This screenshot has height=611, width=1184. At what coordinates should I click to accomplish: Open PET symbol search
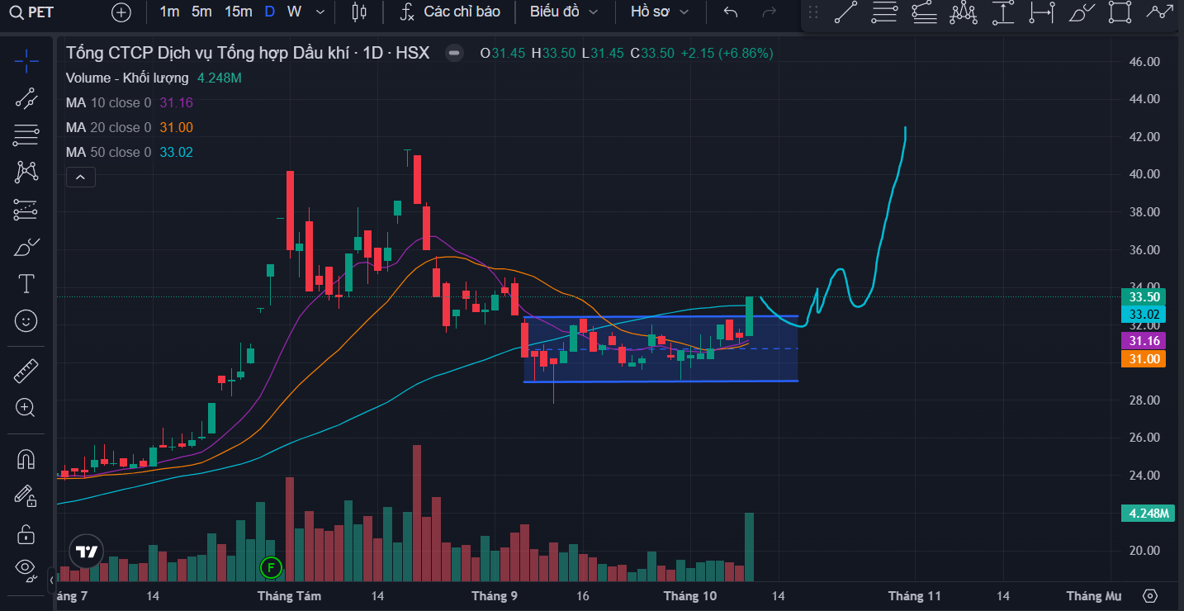coord(32,12)
